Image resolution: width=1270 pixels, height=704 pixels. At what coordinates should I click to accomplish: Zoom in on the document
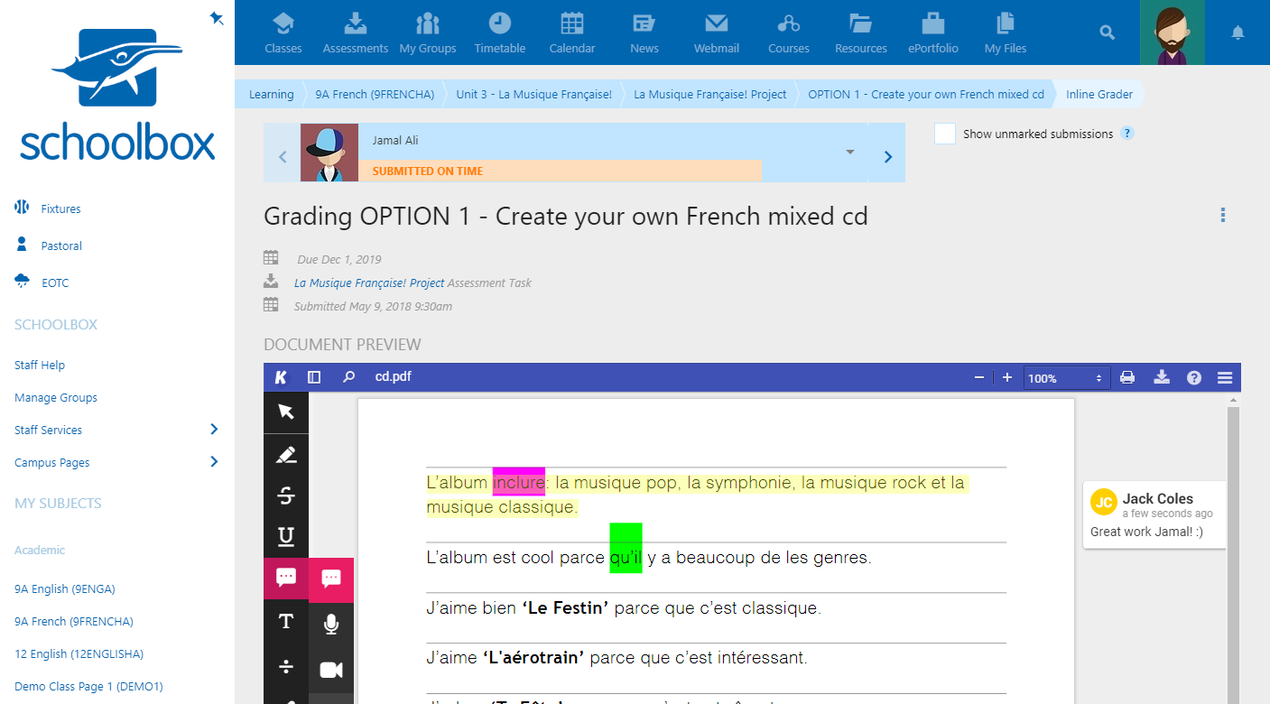click(x=1007, y=377)
